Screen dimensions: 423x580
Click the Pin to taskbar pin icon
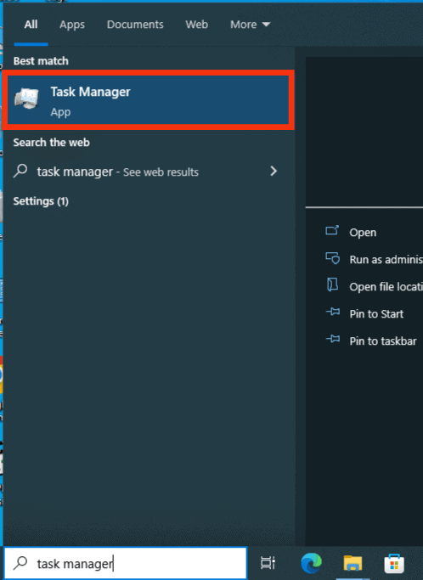[333, 339]
